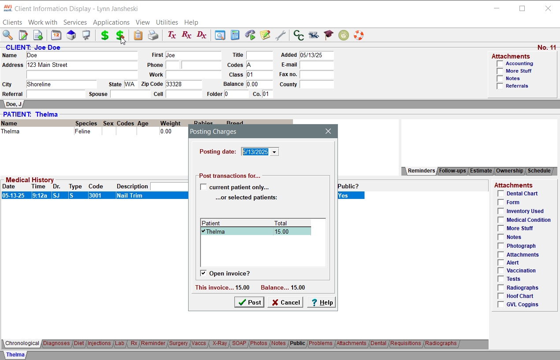
Task: Click the wrench tool icon
Action: (280, 35)
